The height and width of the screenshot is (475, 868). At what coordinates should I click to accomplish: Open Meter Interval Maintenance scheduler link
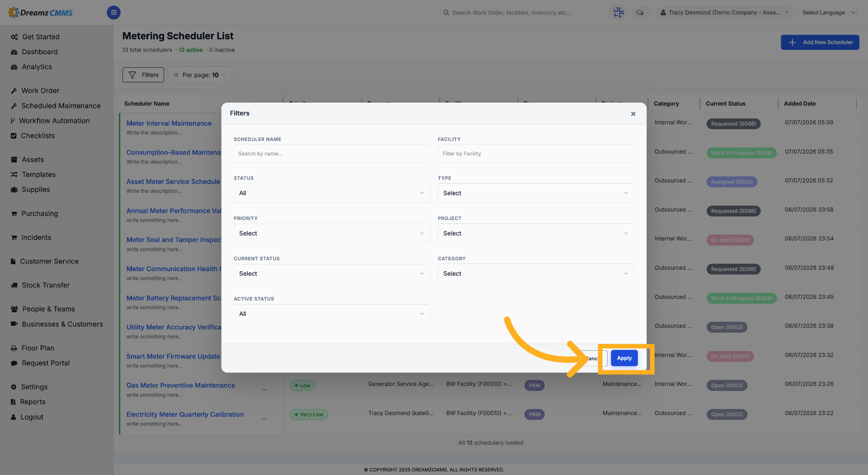pos(169,123)
